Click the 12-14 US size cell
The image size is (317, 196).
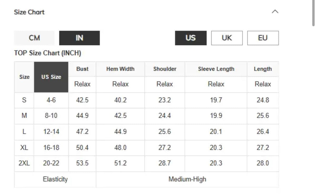click(51, 132)
